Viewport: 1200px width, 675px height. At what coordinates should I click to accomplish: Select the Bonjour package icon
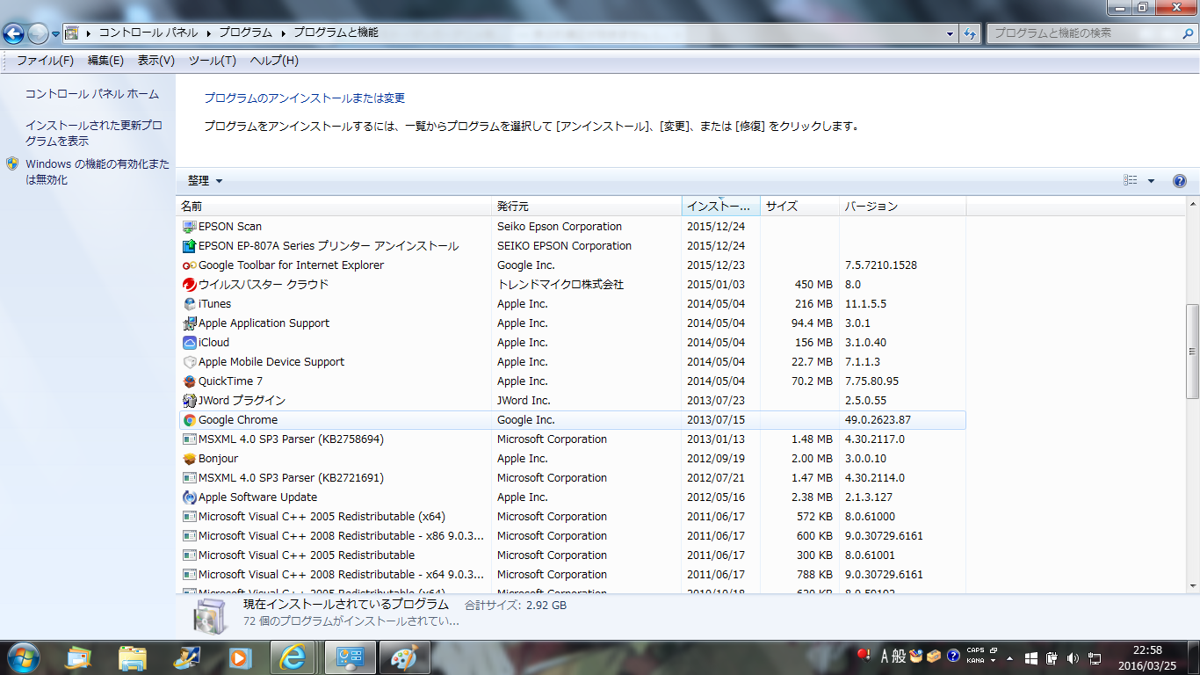tap(190, 459)
